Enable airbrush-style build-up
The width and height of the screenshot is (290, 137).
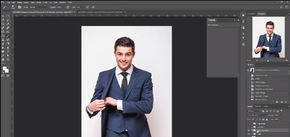coord(87,7)
